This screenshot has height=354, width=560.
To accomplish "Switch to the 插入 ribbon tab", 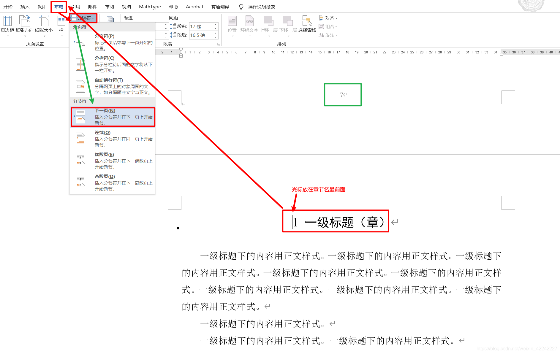I will 25,7.
